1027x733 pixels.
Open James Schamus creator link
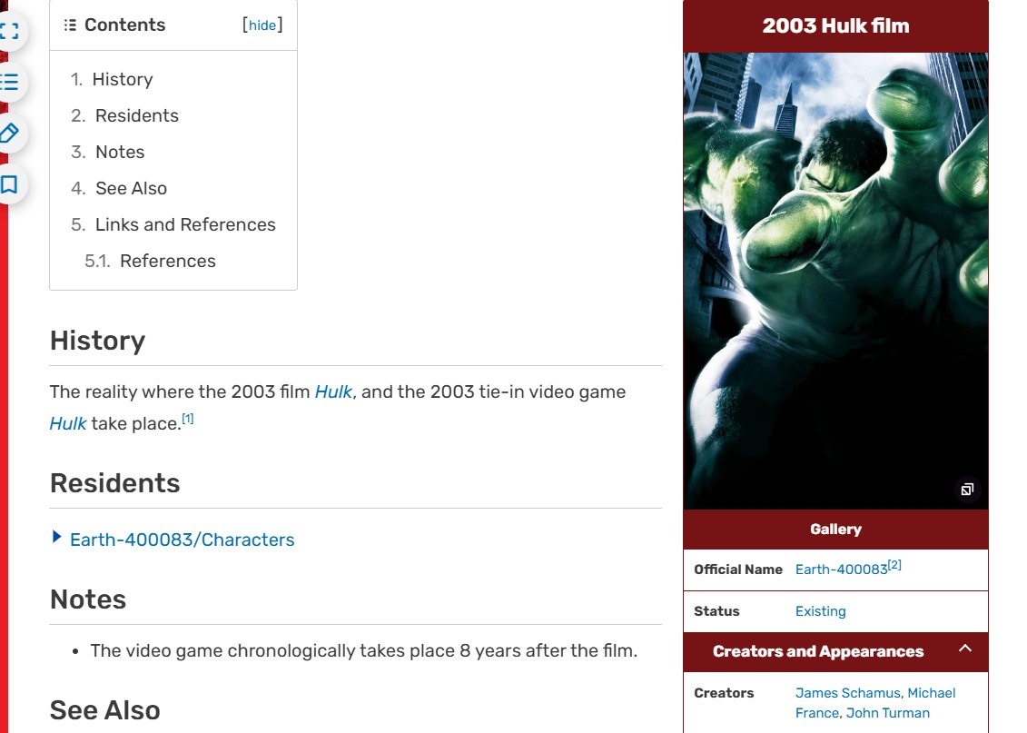(x=847, y=693)
